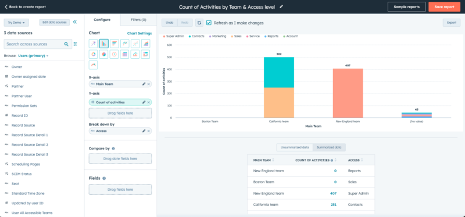The height and width of the screenshot is (217, 465).
Task: Open the Try Demo dropdown
Action: coord(16,23)
